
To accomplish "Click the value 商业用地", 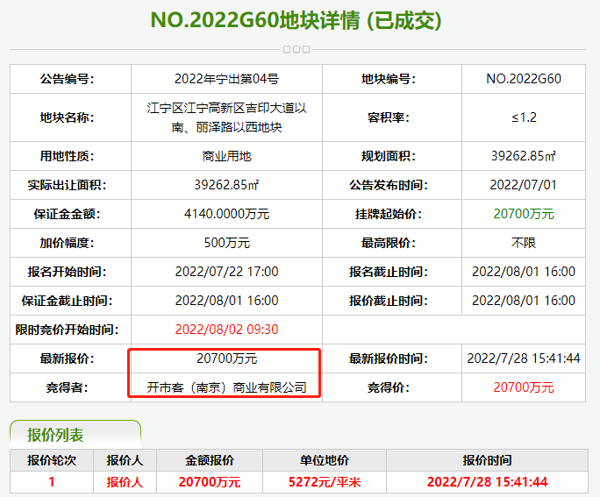I will click(x=226, y=156).
